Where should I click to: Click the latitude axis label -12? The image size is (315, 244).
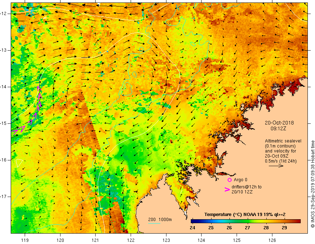tap(4, 14)
